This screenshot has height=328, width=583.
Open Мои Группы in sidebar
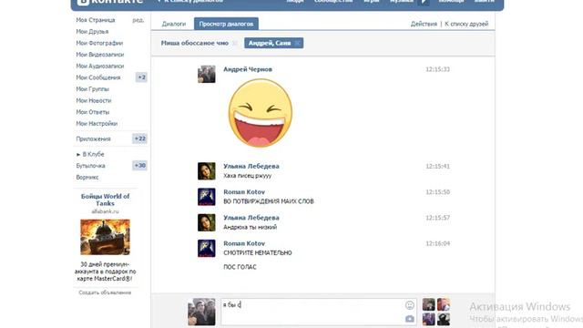click(93, 89)
